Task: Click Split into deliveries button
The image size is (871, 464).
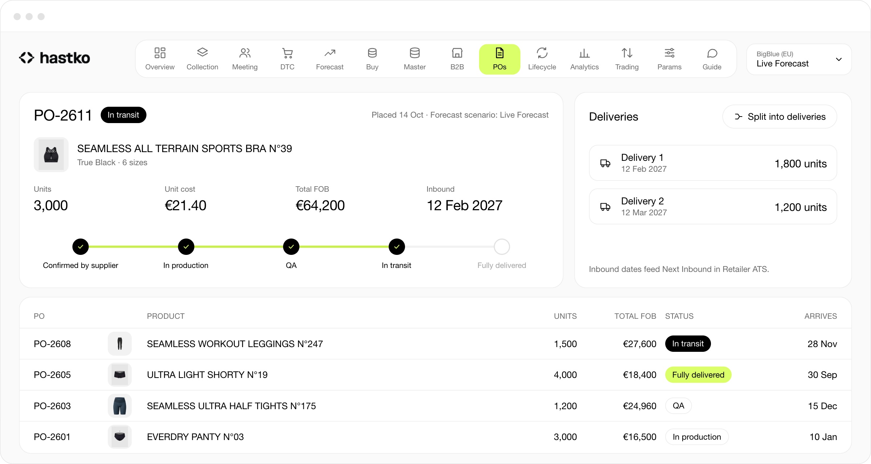Action: [780, 117]
